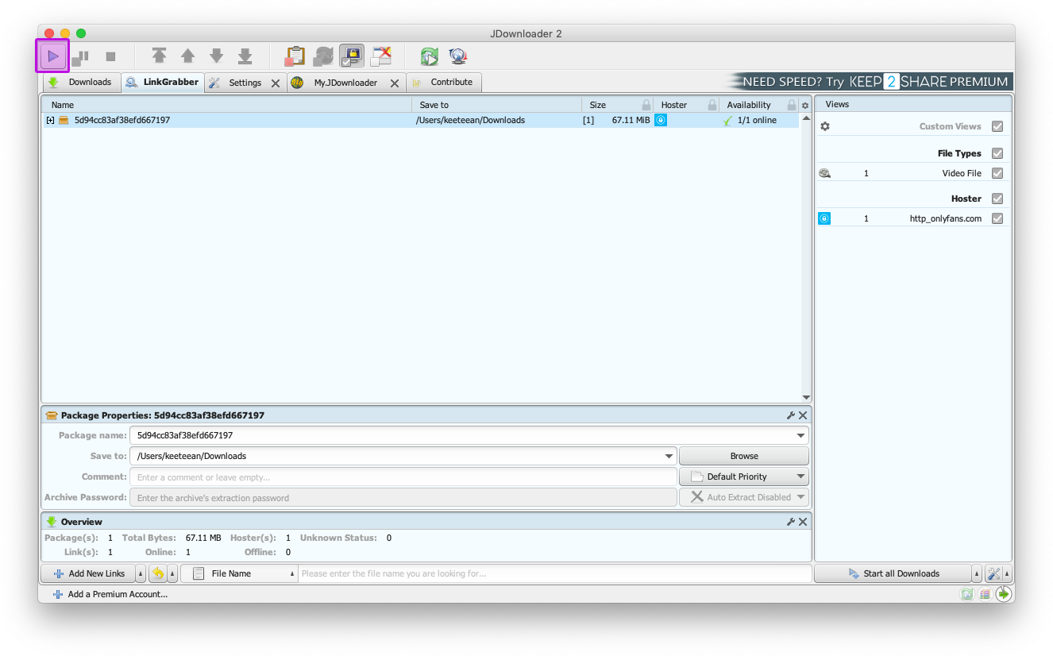Click the file name search field
Image resolution: width=1053 pixels, height=656 pixels.
[x=554, y=573]
